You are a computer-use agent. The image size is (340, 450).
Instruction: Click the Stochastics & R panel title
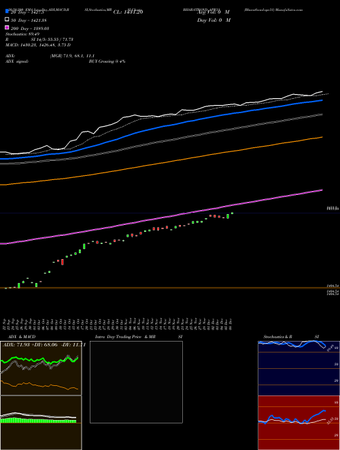coord(277,337)
